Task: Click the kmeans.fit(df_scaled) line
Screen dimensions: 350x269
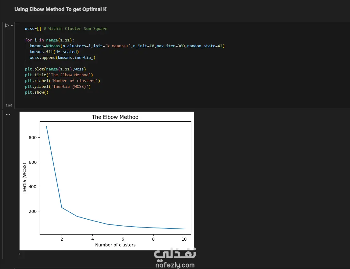Action: coord(54,52)
